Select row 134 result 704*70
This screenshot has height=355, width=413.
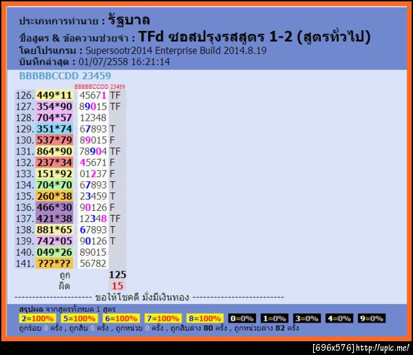coord(54,185)
